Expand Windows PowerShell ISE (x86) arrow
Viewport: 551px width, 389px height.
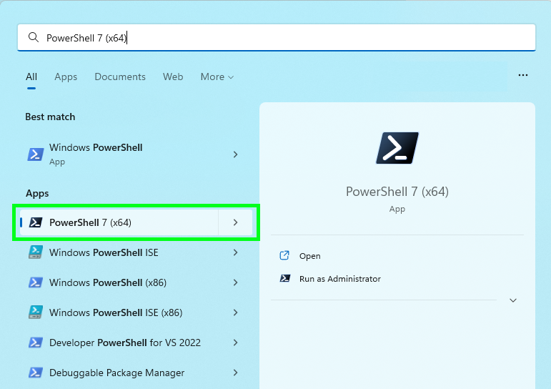235,312
